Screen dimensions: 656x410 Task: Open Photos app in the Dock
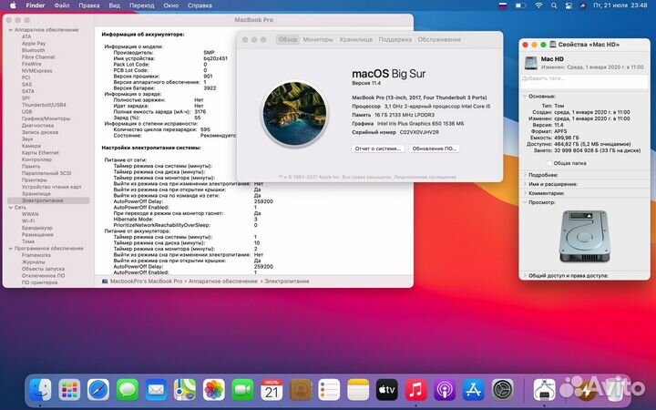214,390
